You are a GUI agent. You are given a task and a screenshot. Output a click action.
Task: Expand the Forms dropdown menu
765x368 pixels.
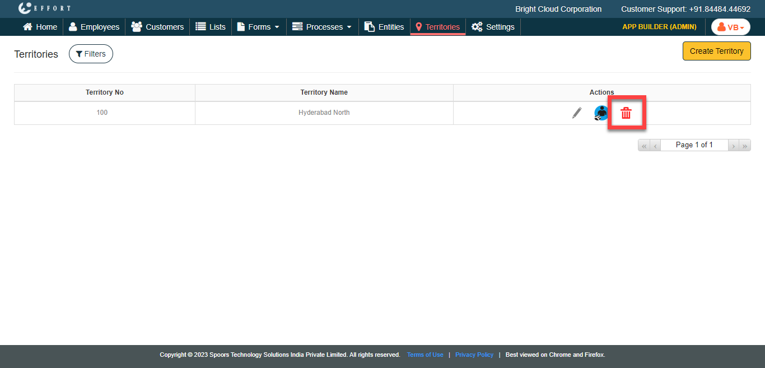258,27
